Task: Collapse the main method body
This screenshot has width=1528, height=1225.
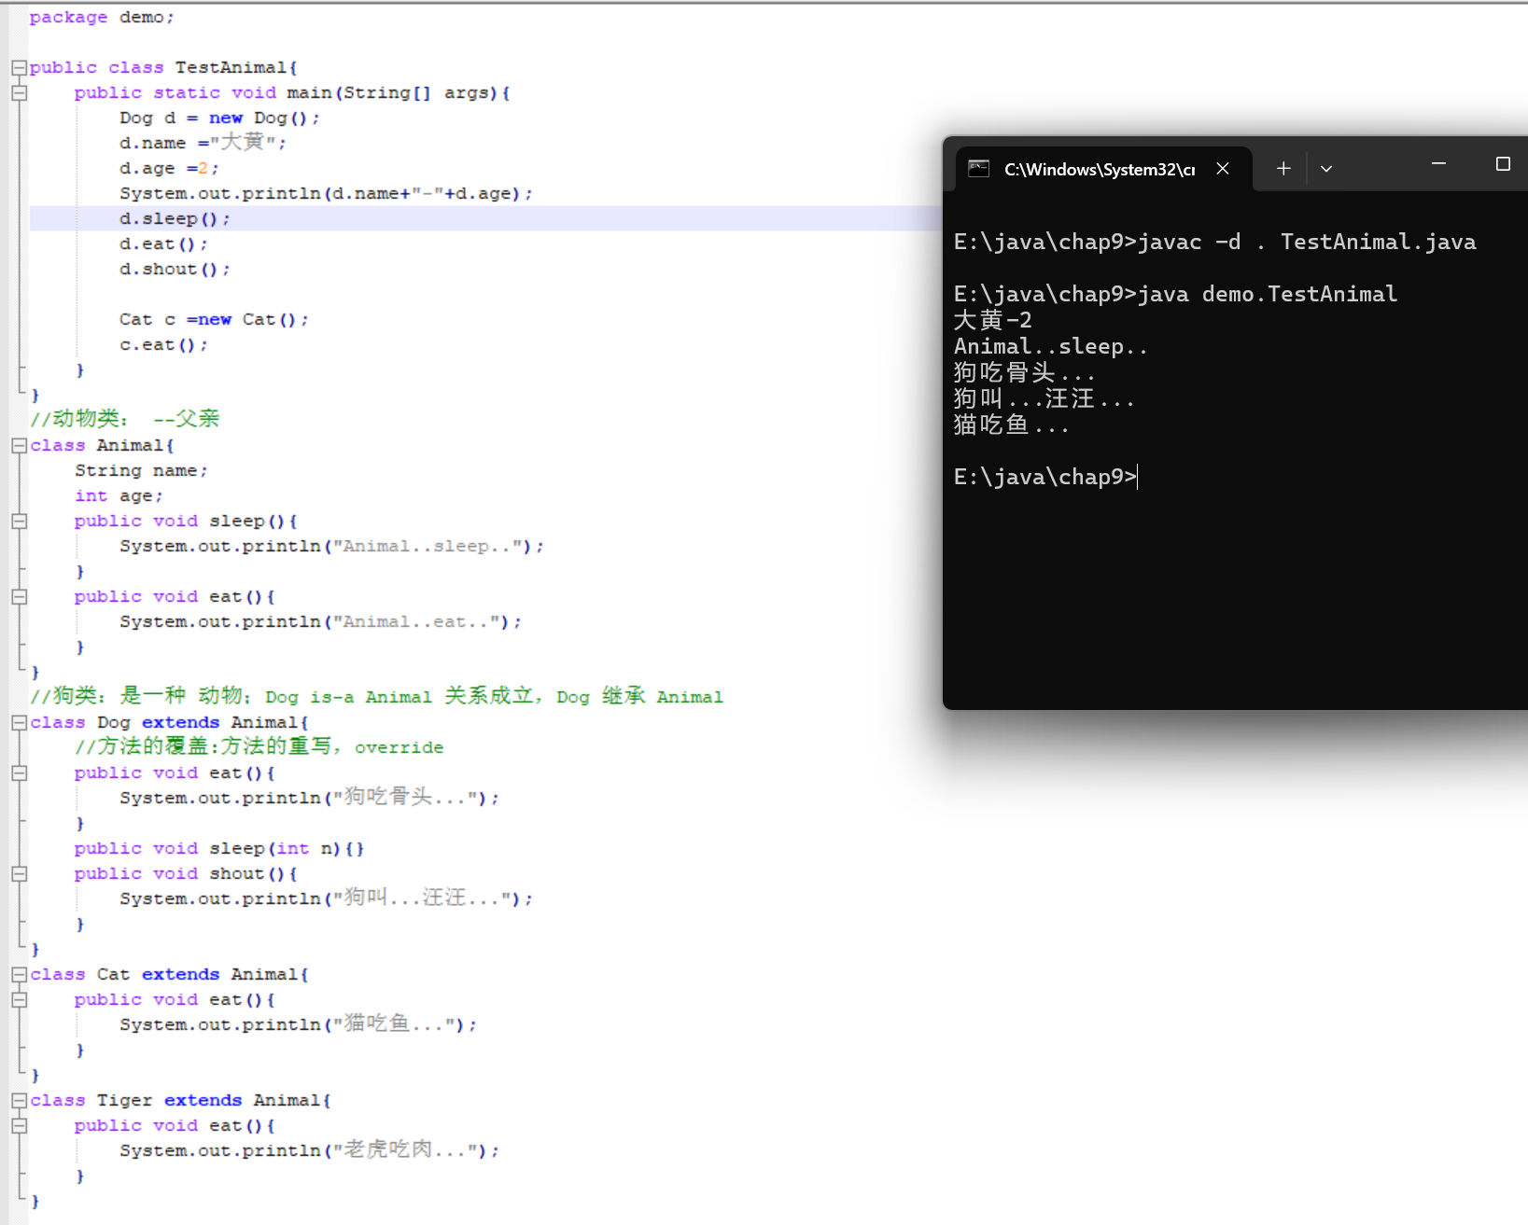Action: 18,92
